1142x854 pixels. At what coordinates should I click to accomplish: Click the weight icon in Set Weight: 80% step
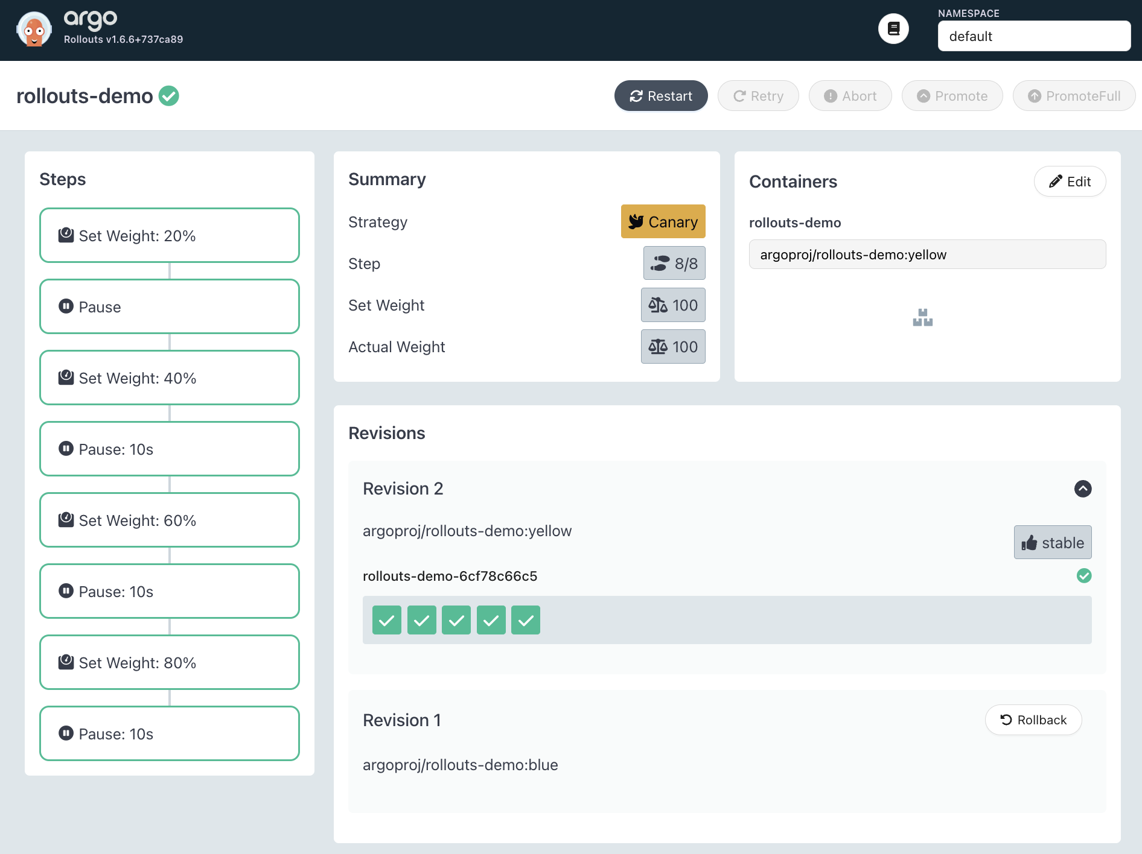click(x=66, y=662)
